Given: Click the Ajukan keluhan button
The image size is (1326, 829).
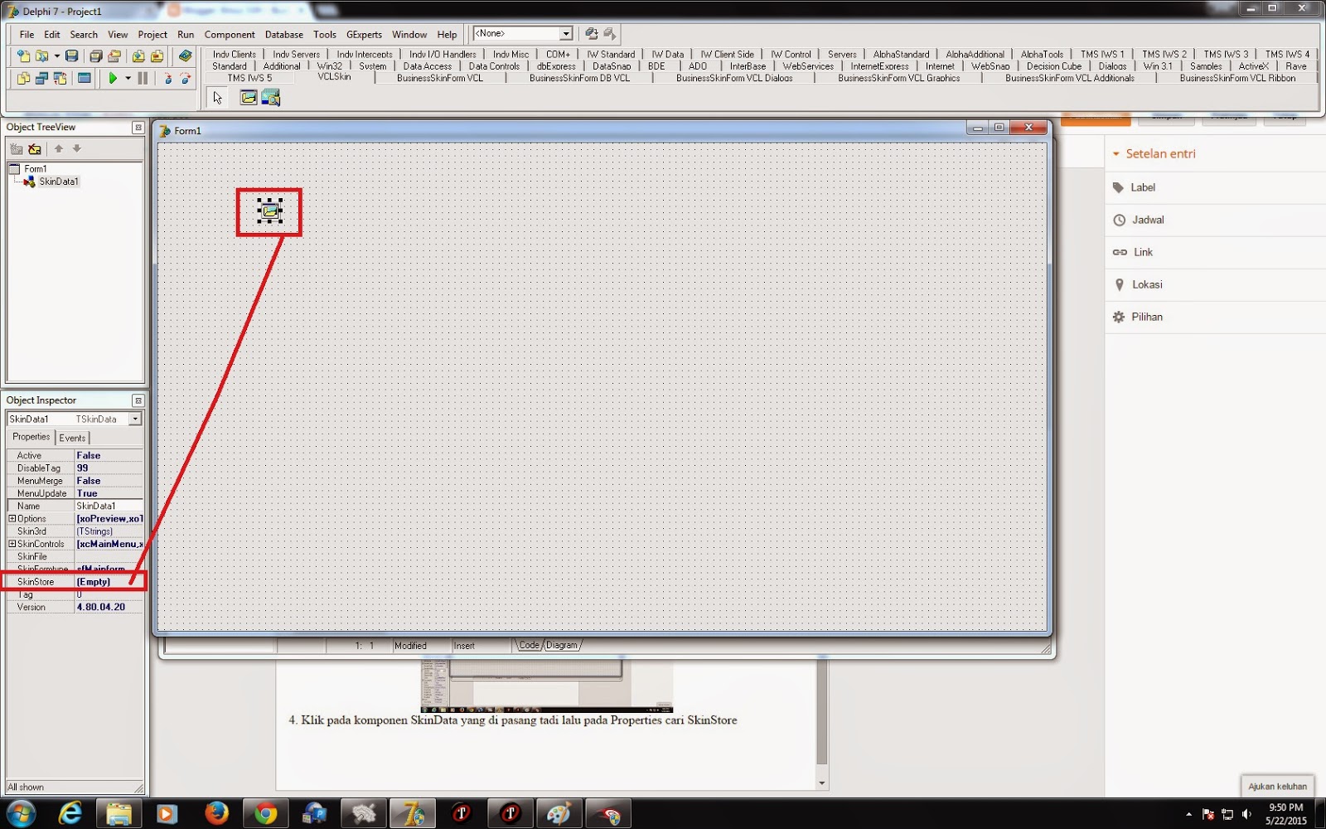Looking at the screenshot, I should pos(1277,786).
